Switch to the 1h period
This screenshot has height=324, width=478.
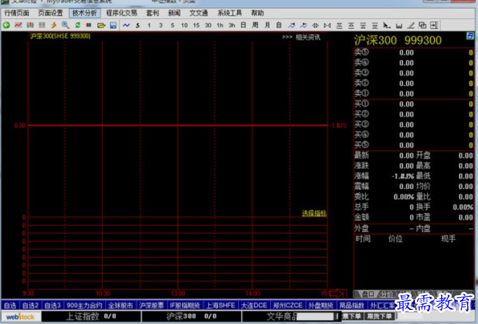[220, 25]
